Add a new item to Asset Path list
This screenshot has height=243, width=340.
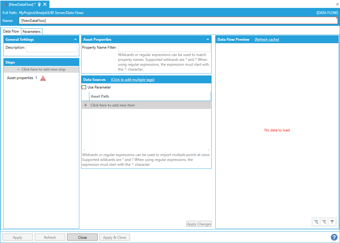pos(113,105)
